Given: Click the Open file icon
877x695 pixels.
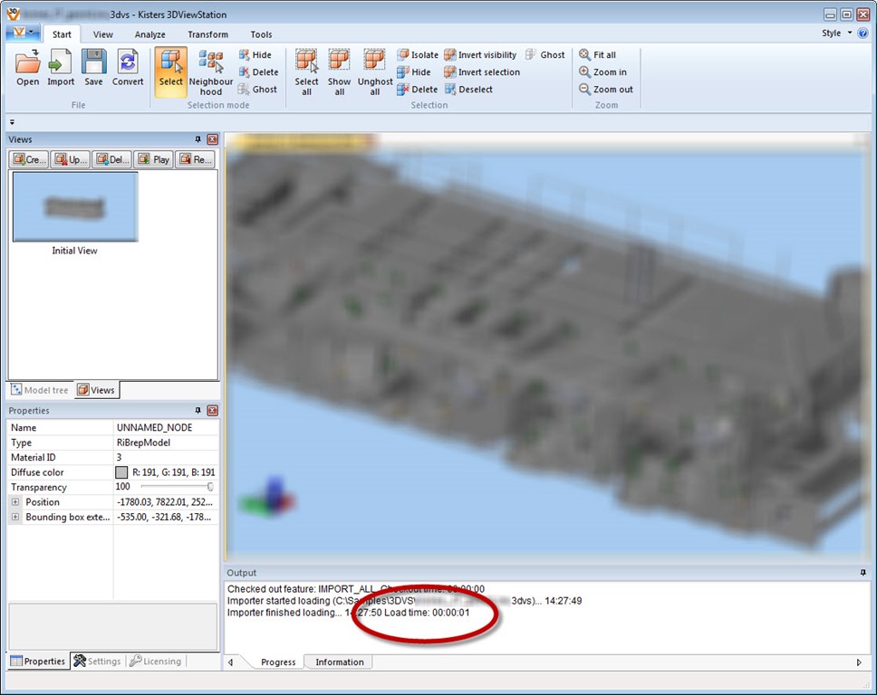Looking at the screenshot, I should pos(28,69).
